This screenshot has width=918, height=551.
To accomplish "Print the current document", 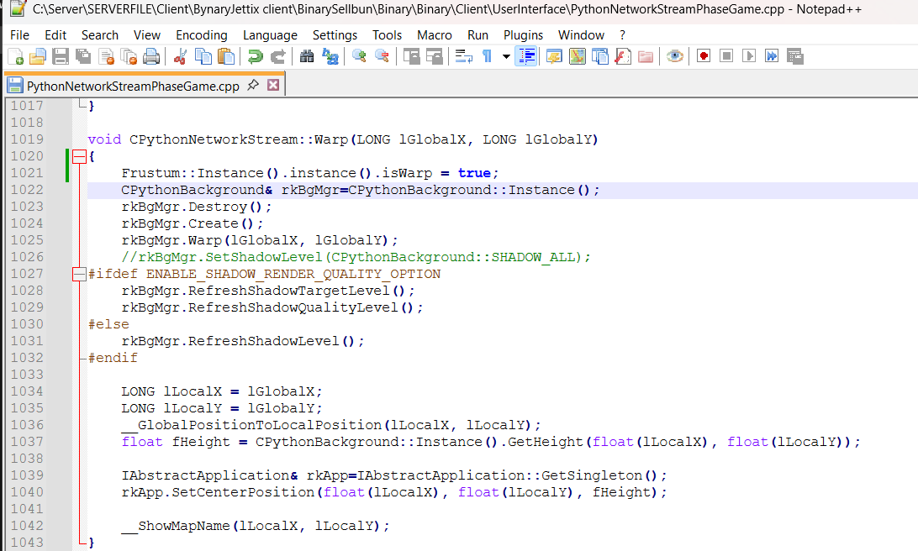I will [x=151, y=57].
